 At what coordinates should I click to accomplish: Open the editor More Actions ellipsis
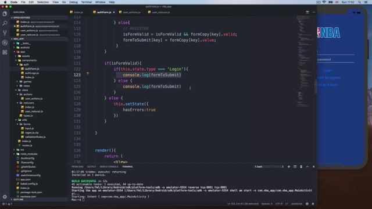point(314,12)
